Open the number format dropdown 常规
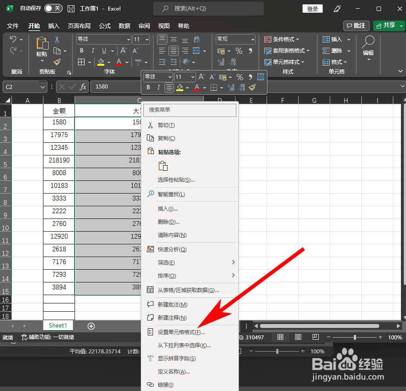406x391 pixels. point(253,39)
